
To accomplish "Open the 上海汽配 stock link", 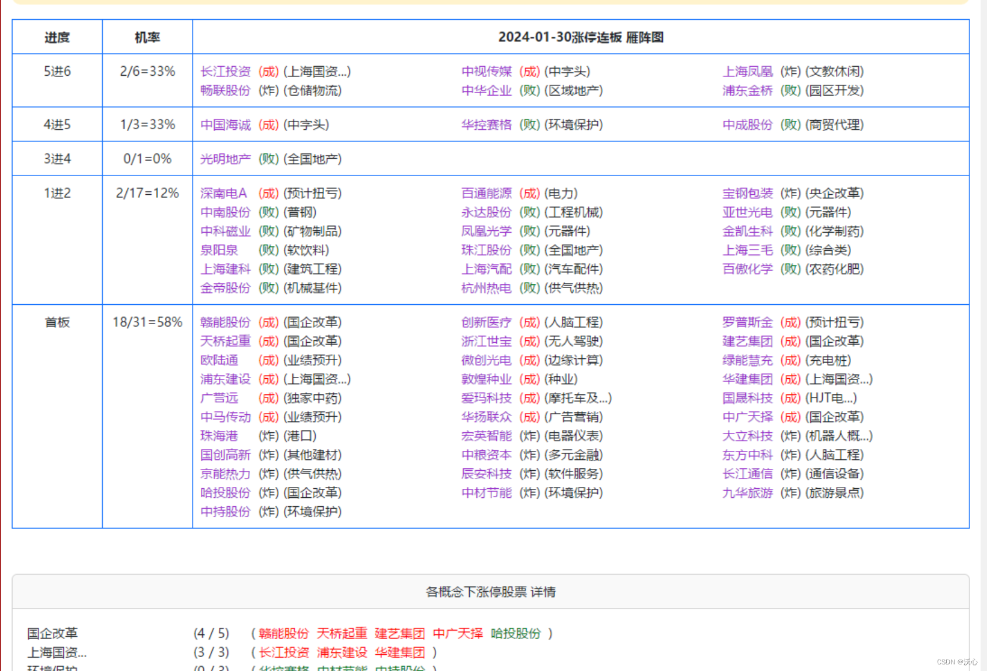I will coord(486,269).
